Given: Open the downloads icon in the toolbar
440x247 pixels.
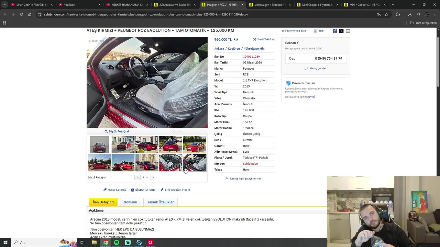Looking at the screenshot, I should [x=410, y=14].
